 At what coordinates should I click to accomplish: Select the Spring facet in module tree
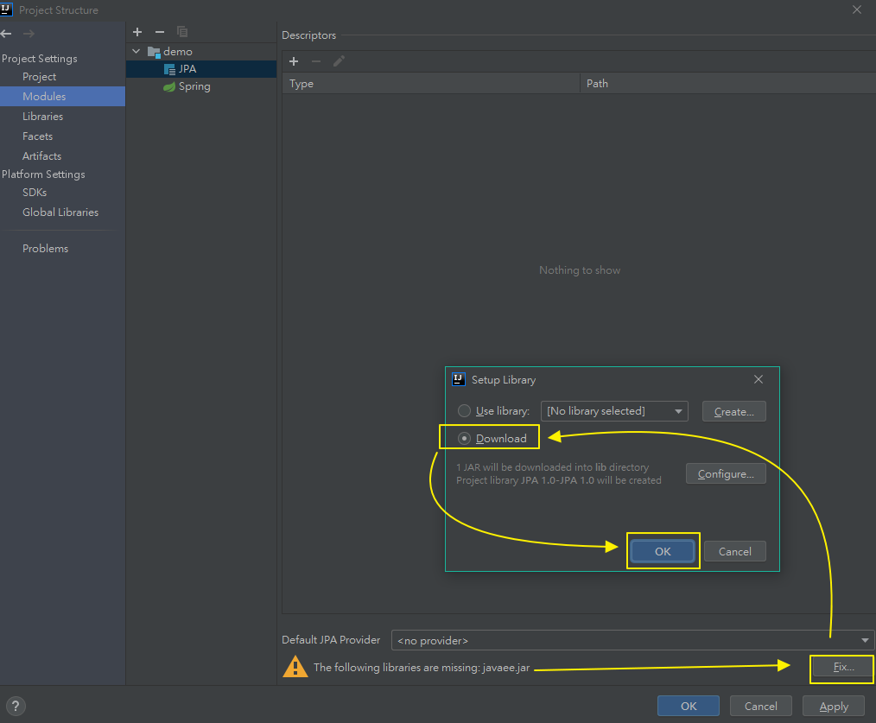(x=194, y=86)
